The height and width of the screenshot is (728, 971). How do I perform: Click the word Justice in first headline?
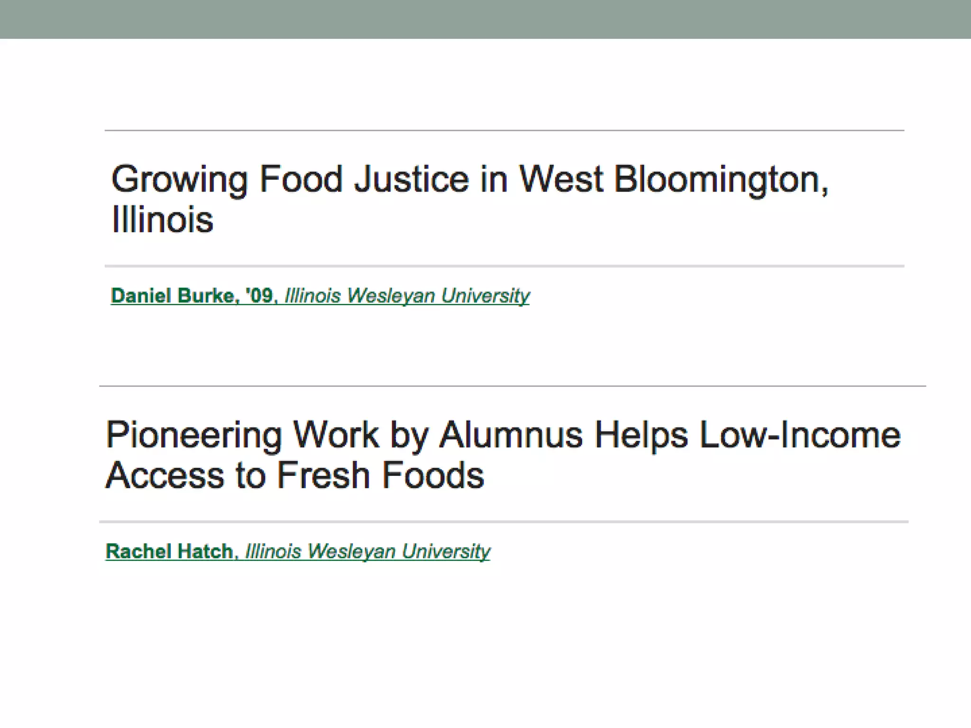click(412, 179)
